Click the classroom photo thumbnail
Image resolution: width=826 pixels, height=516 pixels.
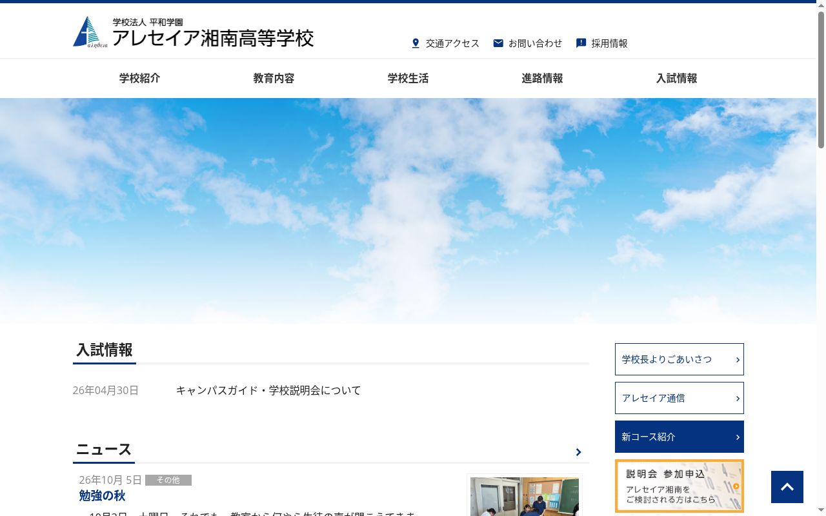[525, 496]
